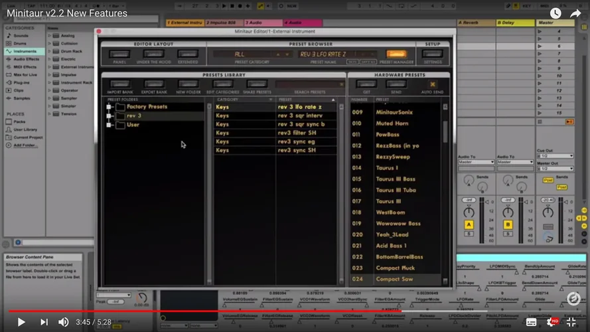Screen dimensions: 590x332
Task: Seek on the red video progress bar
Action: 205,311
